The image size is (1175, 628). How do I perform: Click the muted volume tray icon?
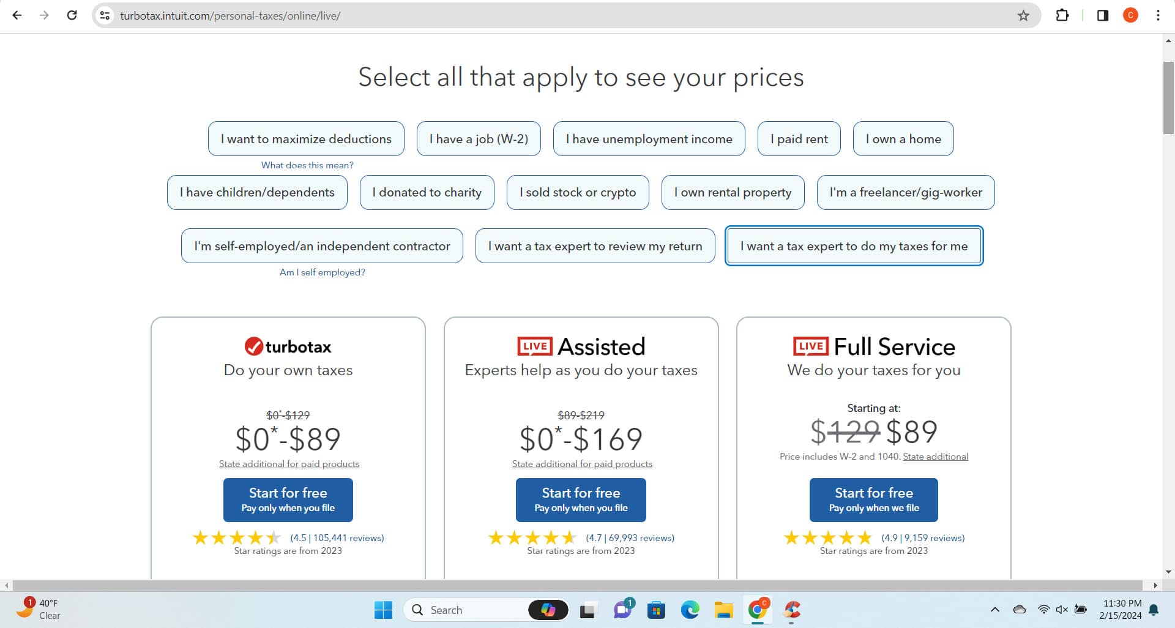point(1062,610)
